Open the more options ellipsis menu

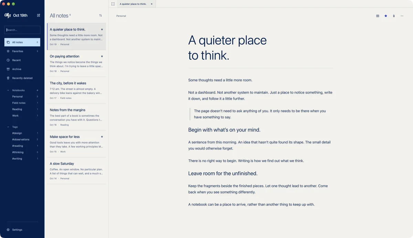(x=402, y=16)
